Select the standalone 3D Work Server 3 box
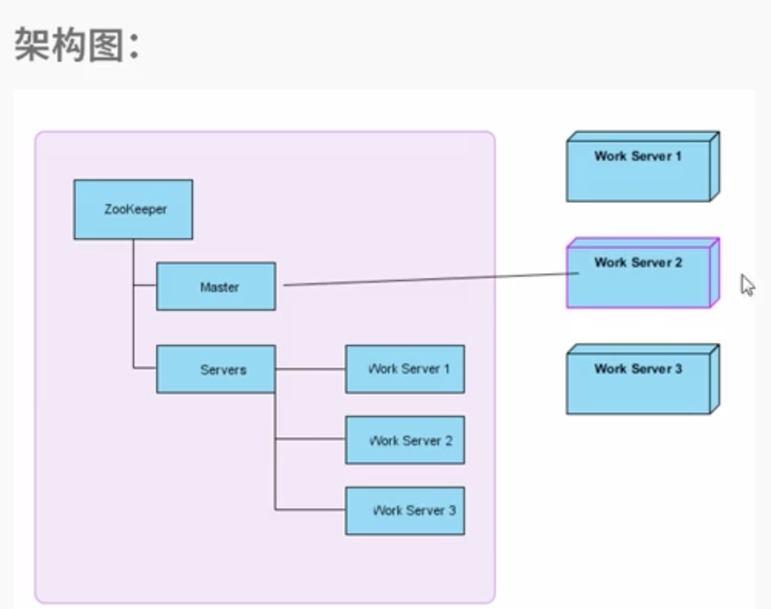Viewport: 771px width, 609px height. click(x=638, y=383)
